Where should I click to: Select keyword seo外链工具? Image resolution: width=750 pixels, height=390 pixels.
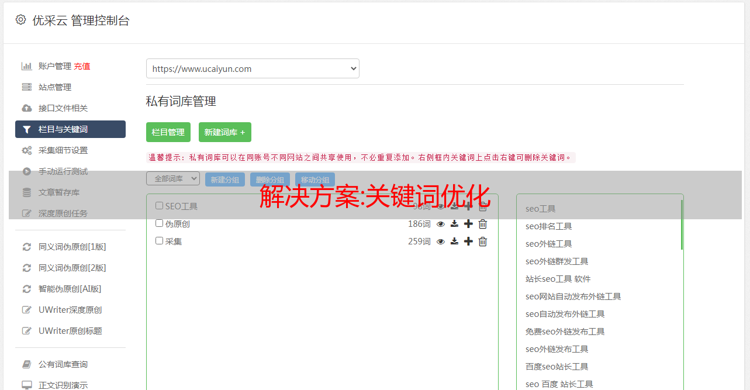[548, 244]
